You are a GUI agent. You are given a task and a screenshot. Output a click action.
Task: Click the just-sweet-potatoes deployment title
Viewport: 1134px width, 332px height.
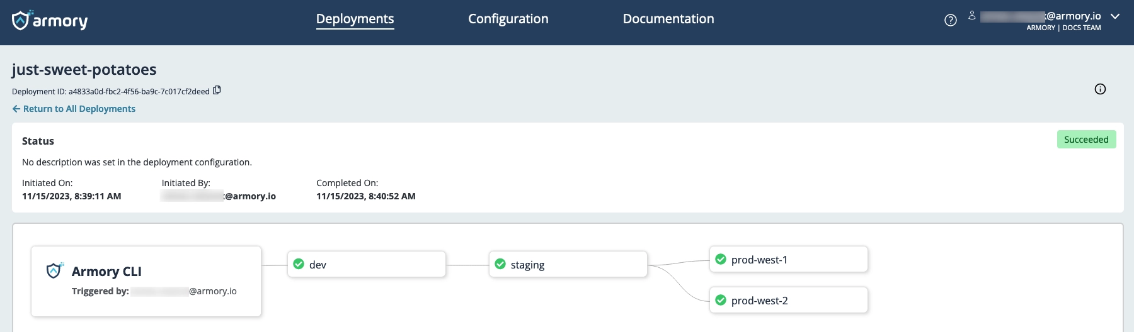tap(84, 69)
